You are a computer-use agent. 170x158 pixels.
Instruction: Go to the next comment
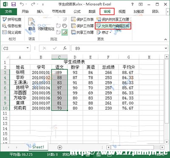click(58, 32)
